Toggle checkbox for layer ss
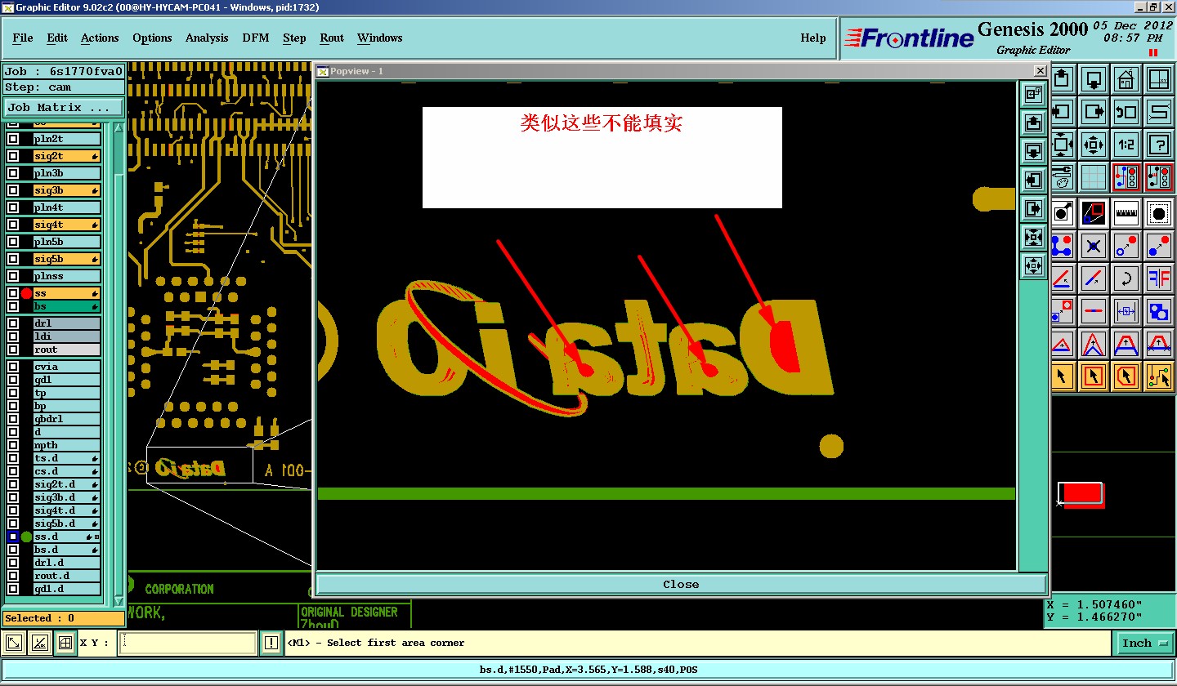 tap(13, 293)
